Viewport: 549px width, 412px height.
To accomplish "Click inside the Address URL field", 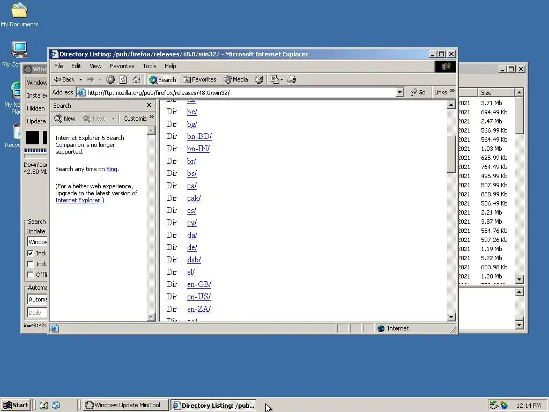I will coord(241,92).
